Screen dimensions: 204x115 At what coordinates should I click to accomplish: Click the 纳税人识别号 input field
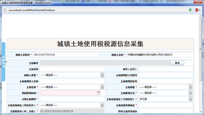(x=66, y=55)
